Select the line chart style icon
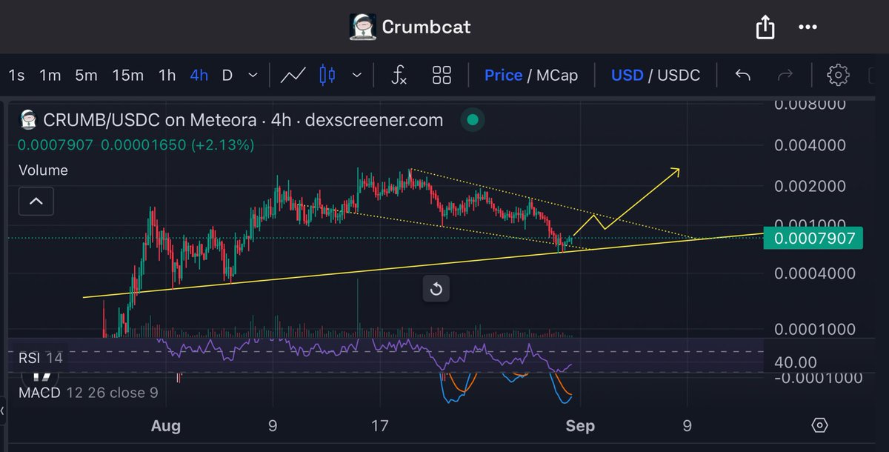This screenshot has width=889, height=452. (x=293, y=75)
